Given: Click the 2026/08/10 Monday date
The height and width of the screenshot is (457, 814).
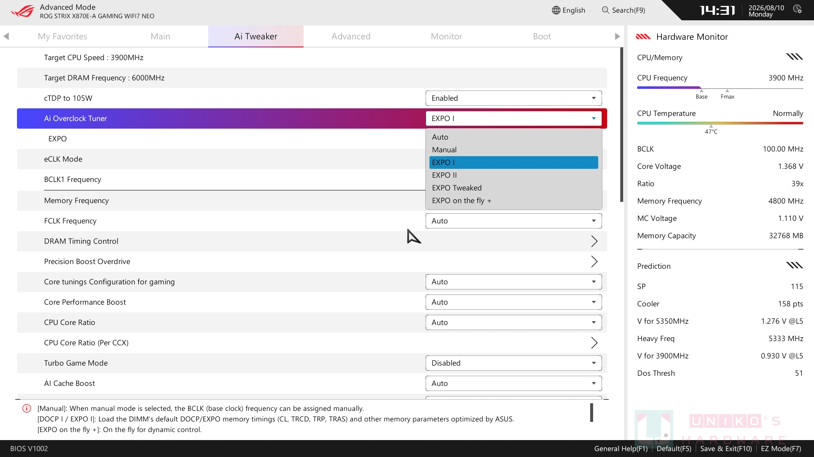Looking at the screenshot, I should (x=766, y=11).
